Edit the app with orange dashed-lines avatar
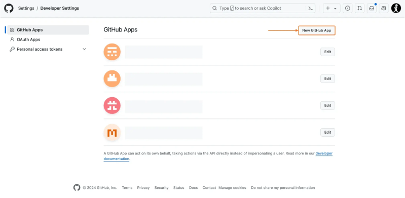The image size is (405, 198). point(328,52)
